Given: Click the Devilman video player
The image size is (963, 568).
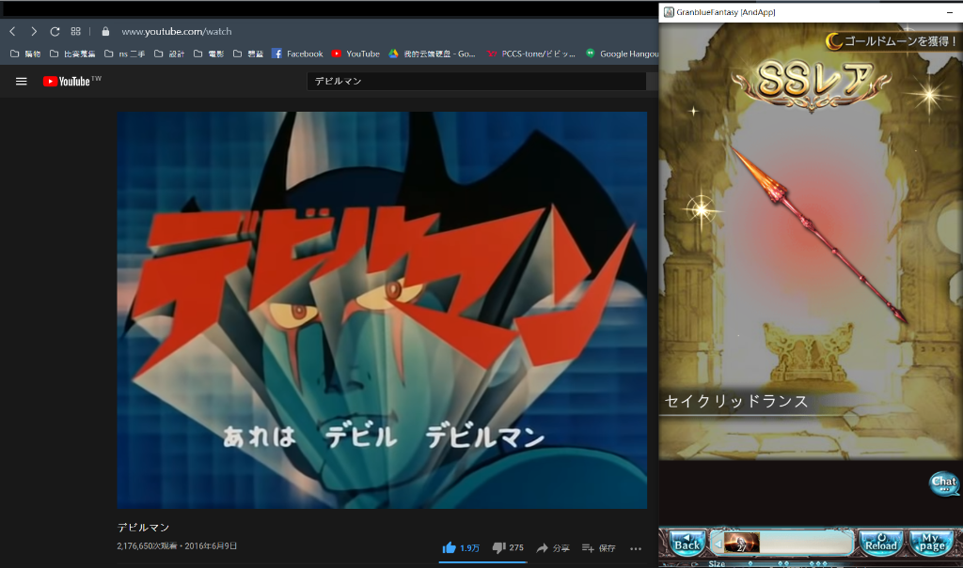Looking at the screenshot, I should (x=382, y=310).
